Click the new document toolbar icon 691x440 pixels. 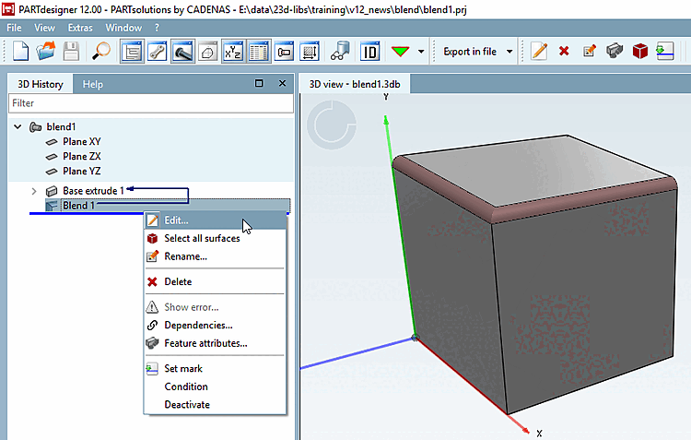point(18,52)
